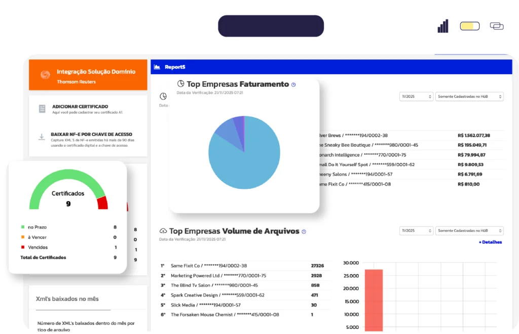Click the help icon next to Top Empresas Faturamento
Viewport: 519px width, 334px height.
pos(293,85)
